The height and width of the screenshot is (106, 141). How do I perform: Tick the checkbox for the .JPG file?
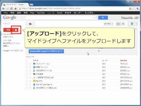click(x=27, y=81)
